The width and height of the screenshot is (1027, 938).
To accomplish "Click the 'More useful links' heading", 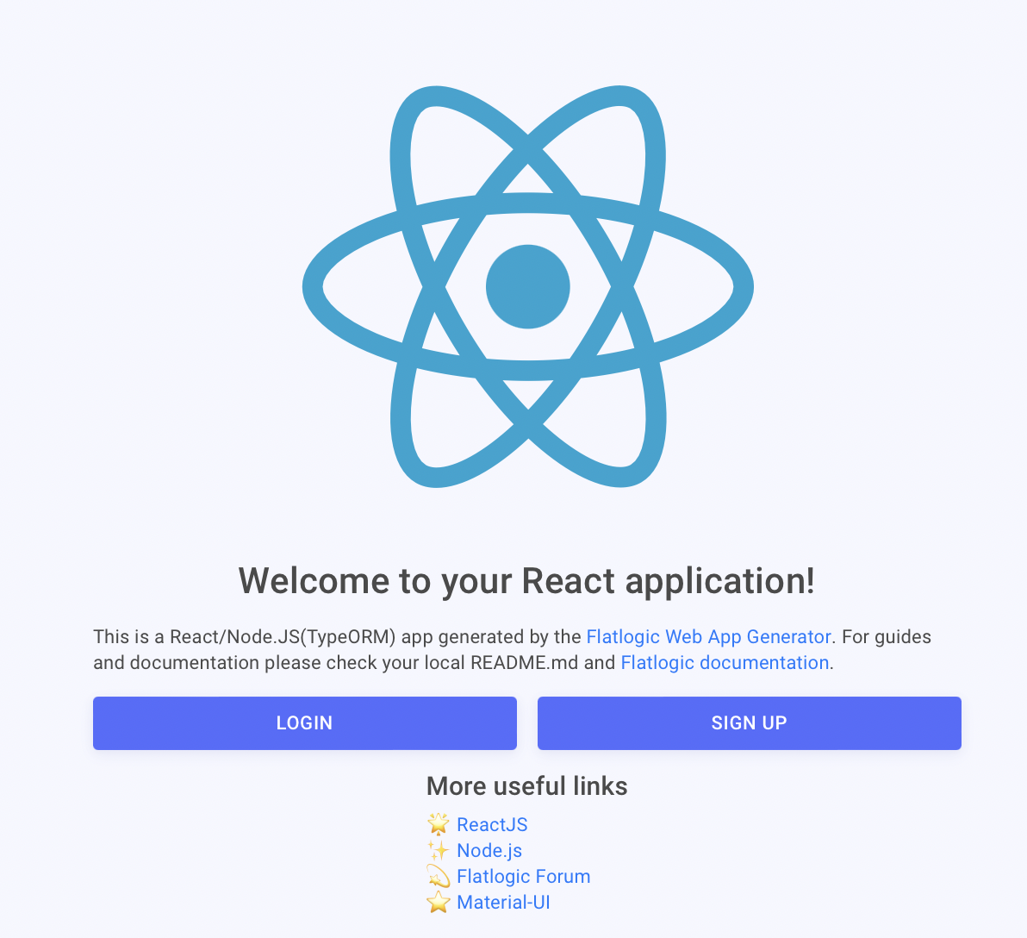I will (527, 786).
